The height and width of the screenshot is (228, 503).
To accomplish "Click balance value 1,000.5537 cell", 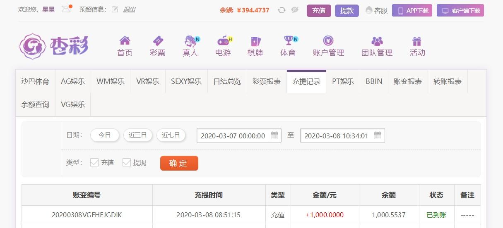I will [389, 215].
